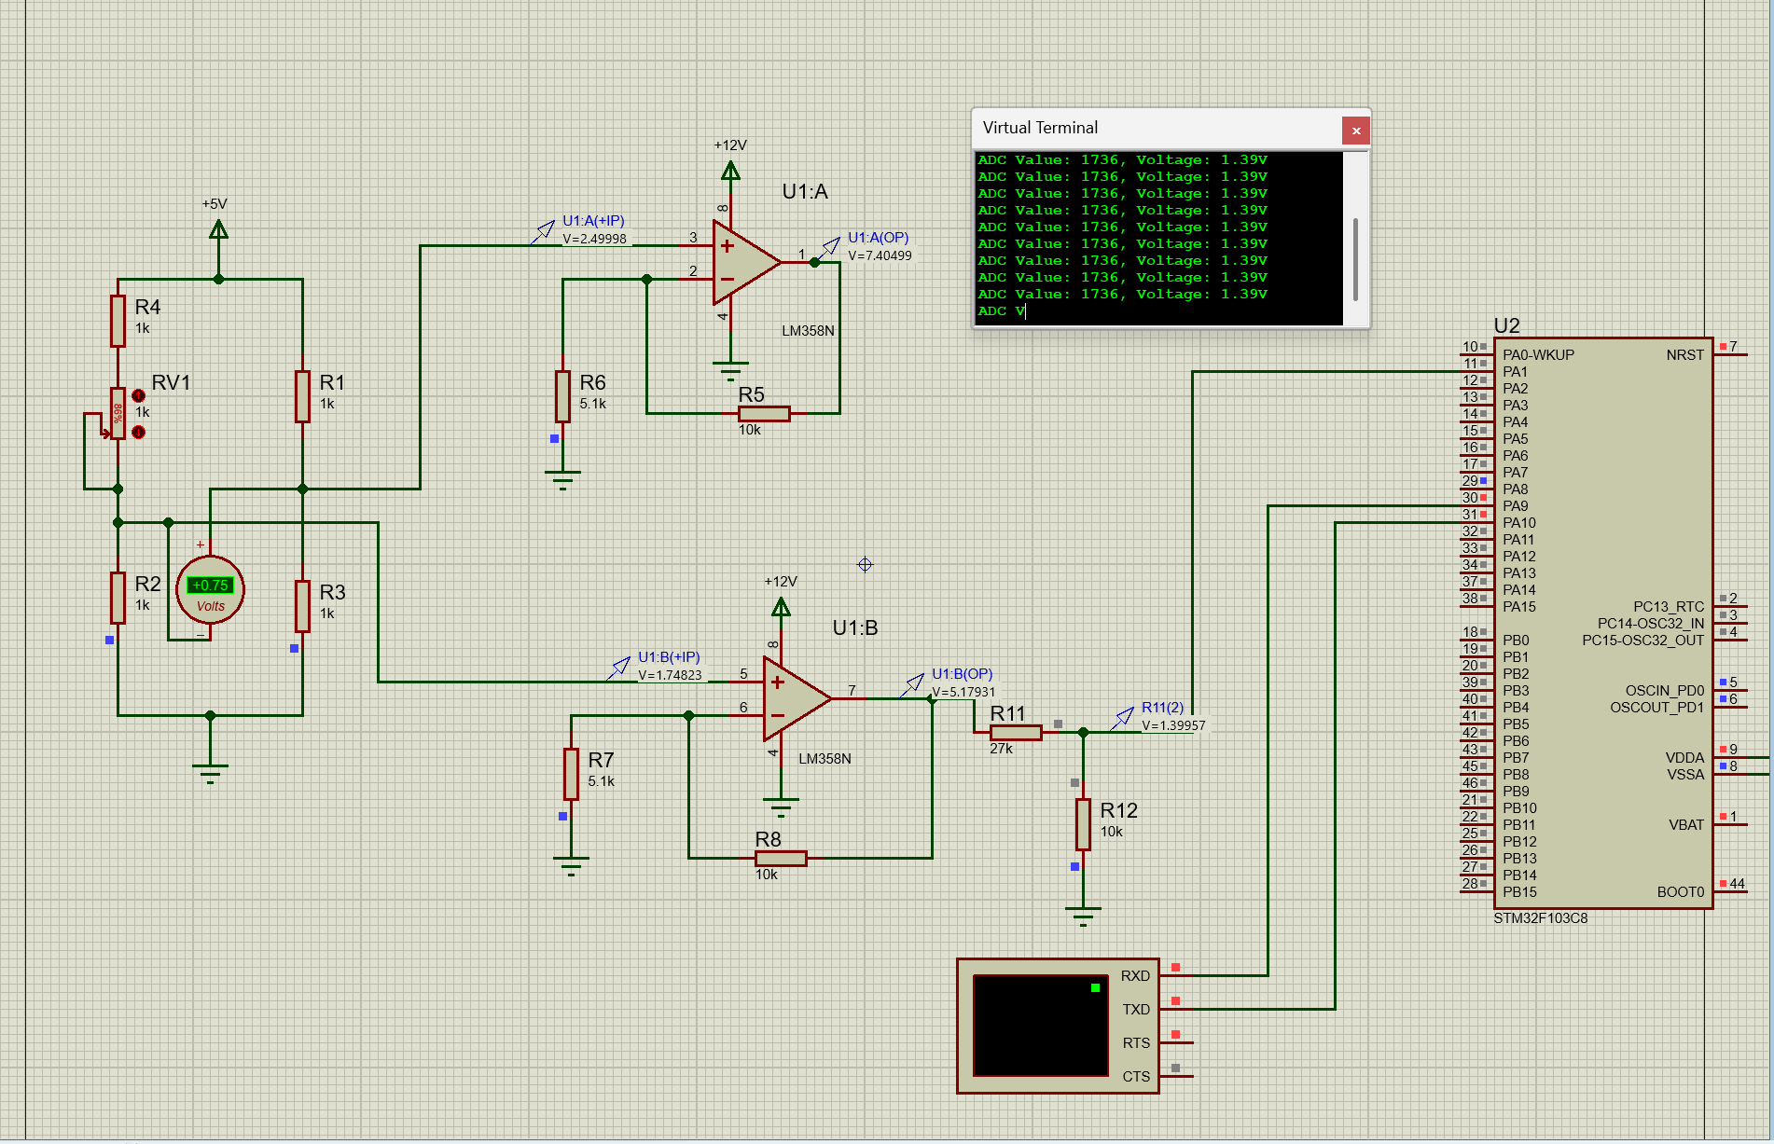Click the LM358N label under U1:B

[x=825, y=759]
